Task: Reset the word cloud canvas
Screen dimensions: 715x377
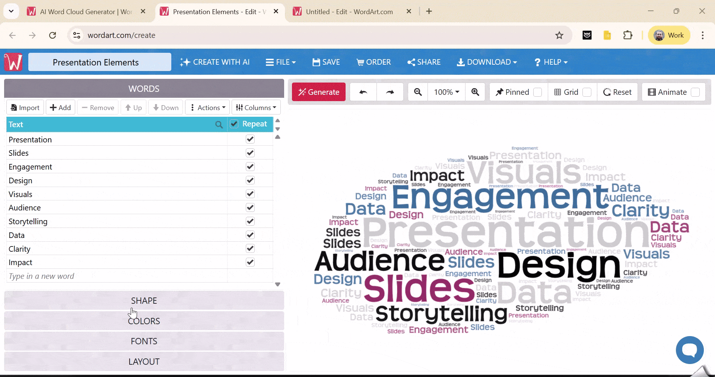Action: [617, 92]
